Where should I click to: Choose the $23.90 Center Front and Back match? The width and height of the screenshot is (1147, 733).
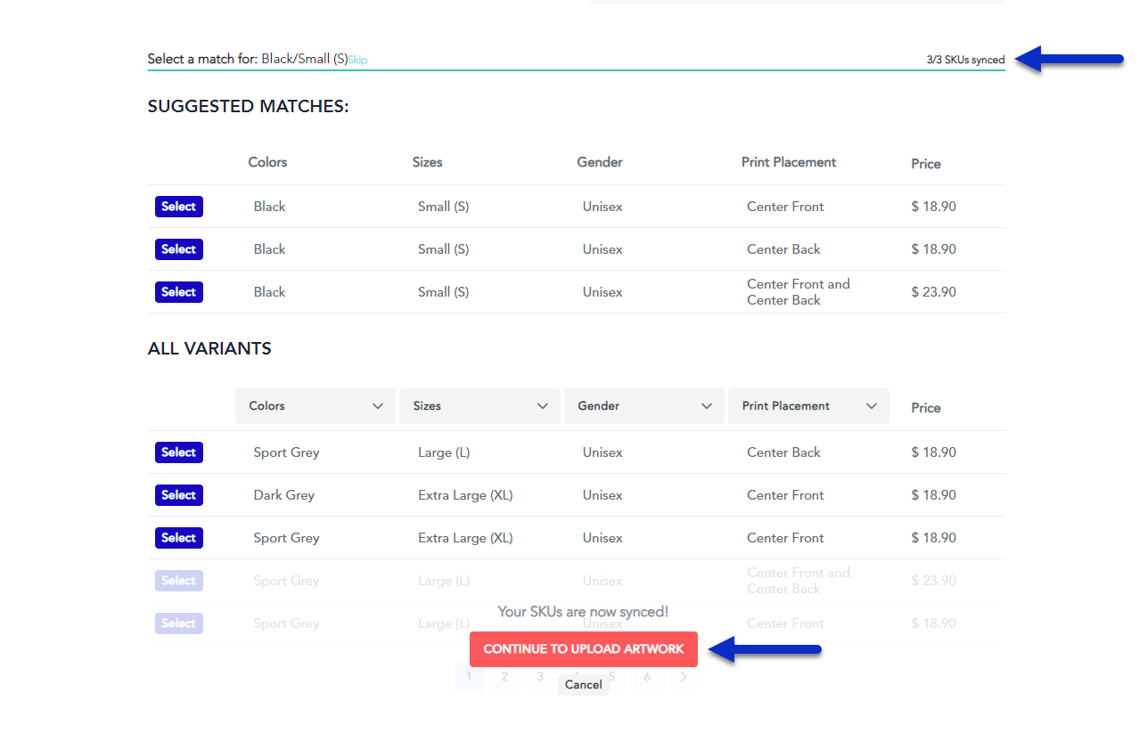coord(178,291)
